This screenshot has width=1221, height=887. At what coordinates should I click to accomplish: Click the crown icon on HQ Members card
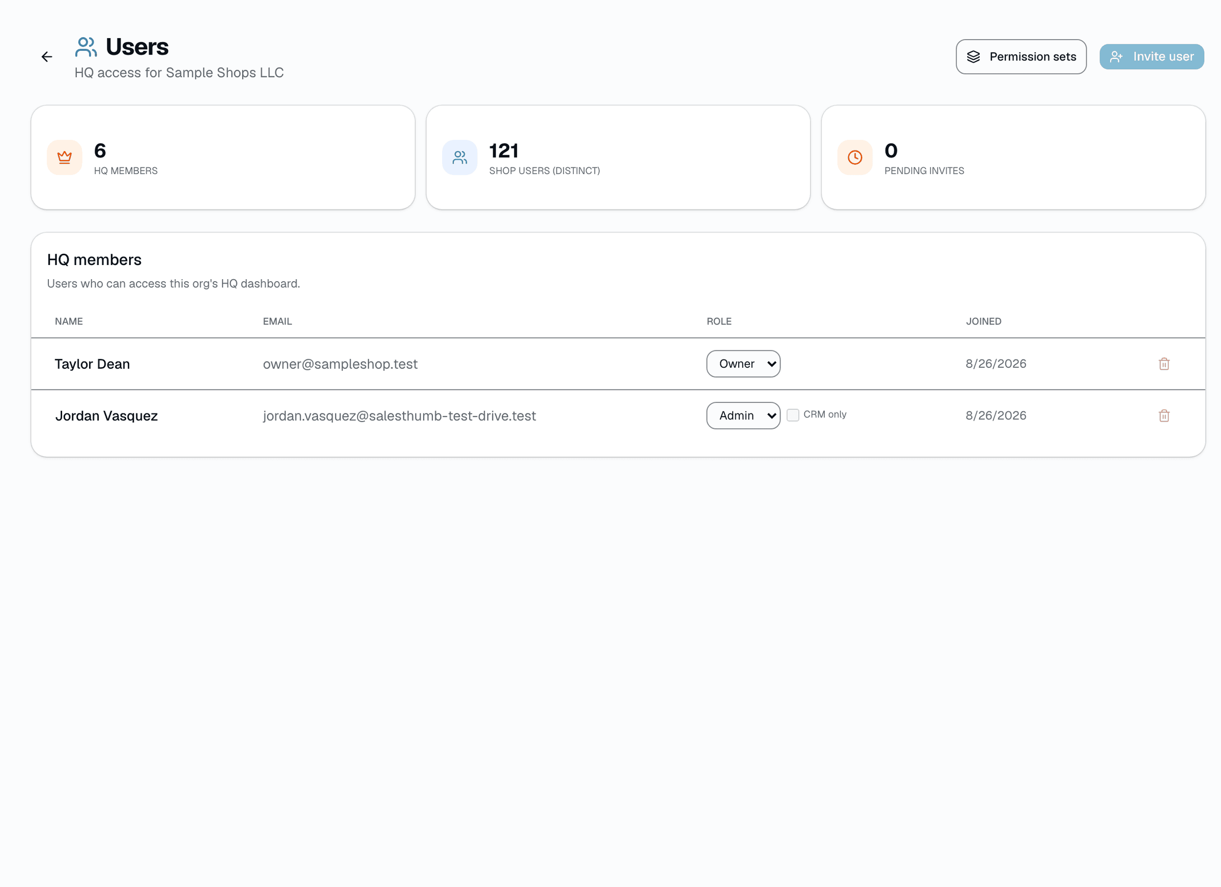click(x=65, y=157)
